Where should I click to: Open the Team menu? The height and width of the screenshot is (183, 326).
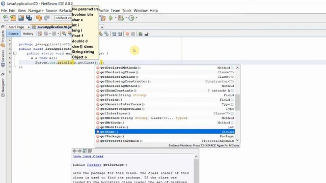116,11
